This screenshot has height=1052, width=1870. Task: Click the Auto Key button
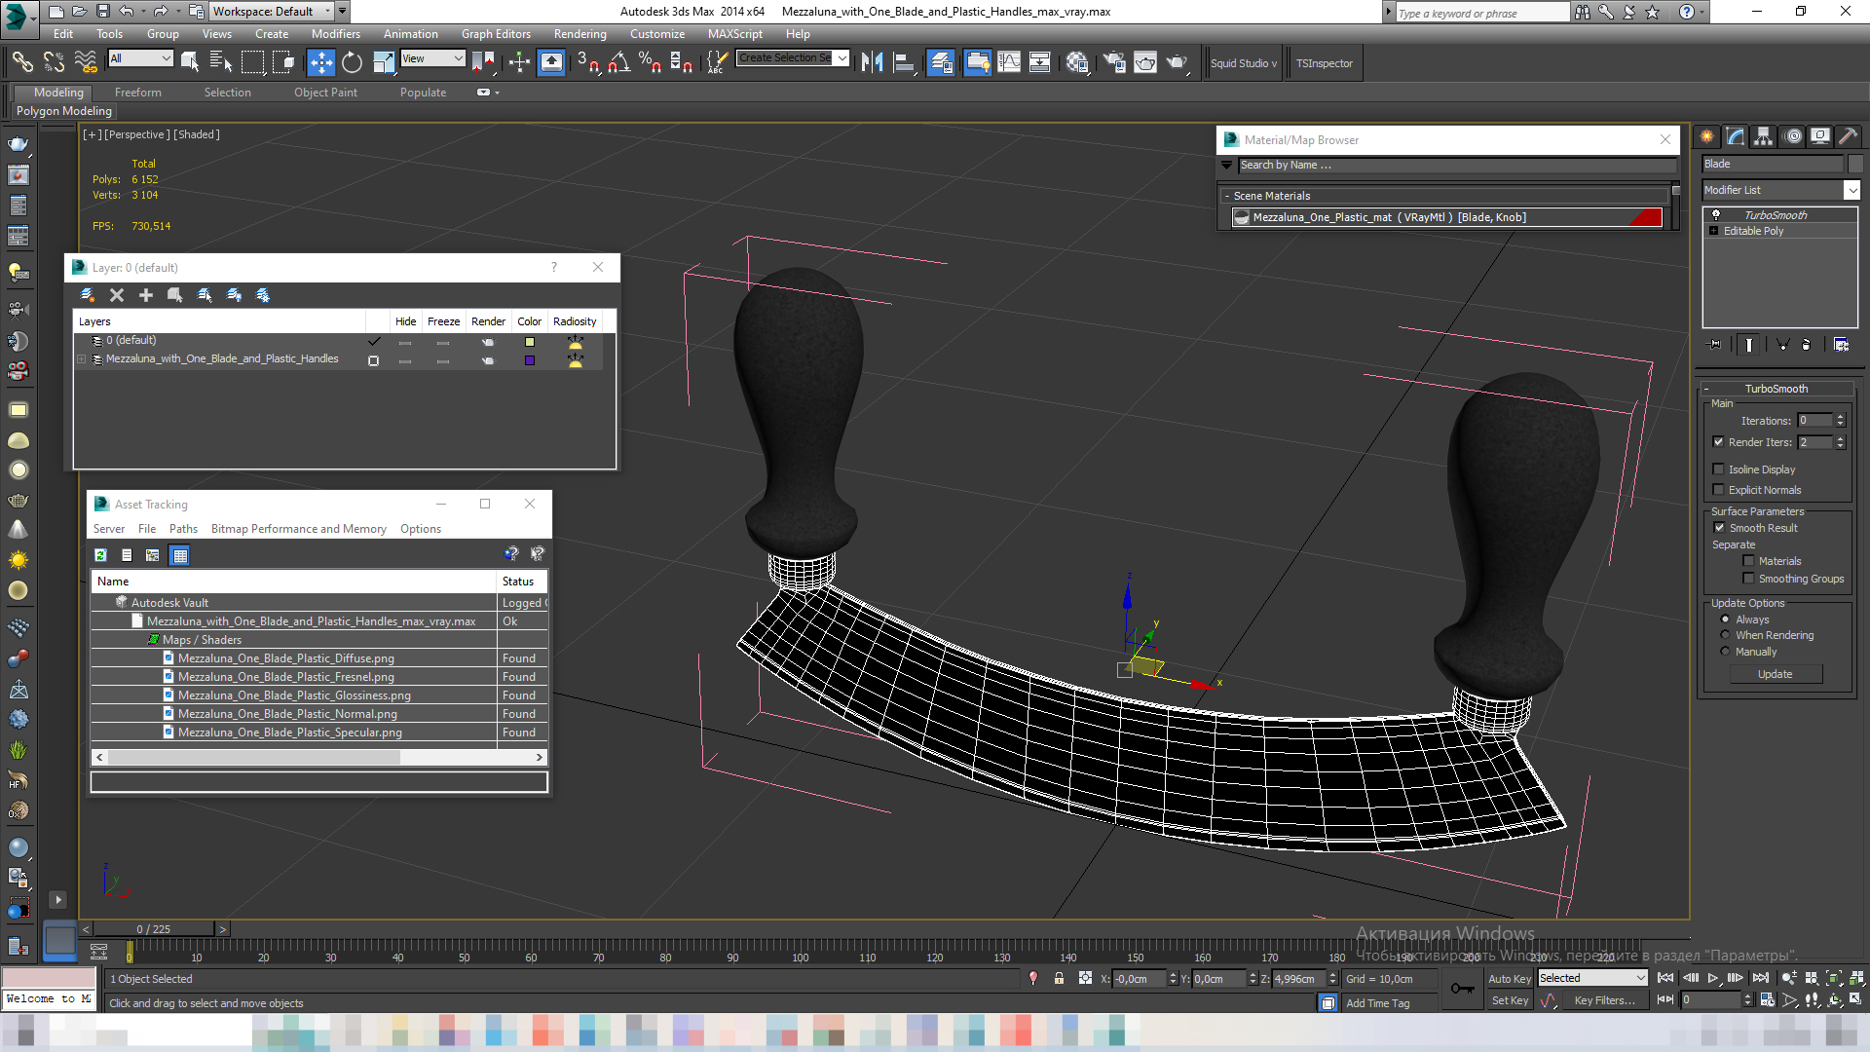(1509, 979)
